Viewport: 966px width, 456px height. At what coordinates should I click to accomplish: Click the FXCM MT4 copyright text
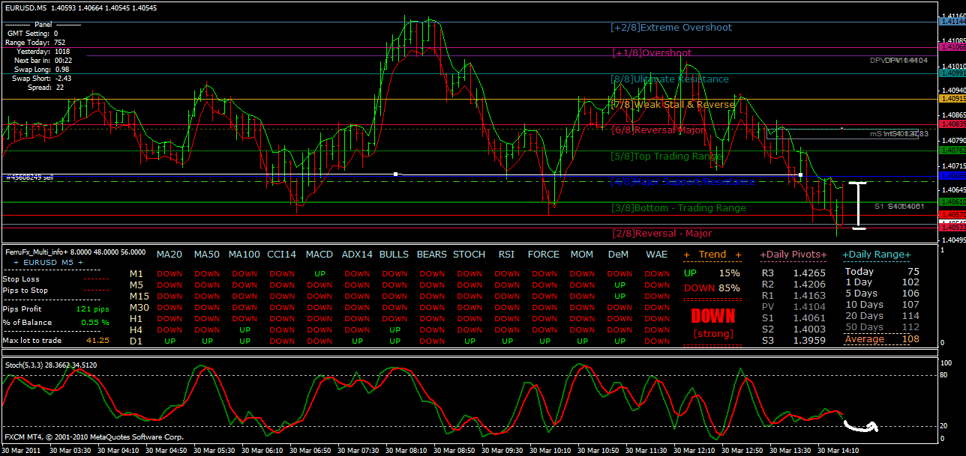(94, 437)
